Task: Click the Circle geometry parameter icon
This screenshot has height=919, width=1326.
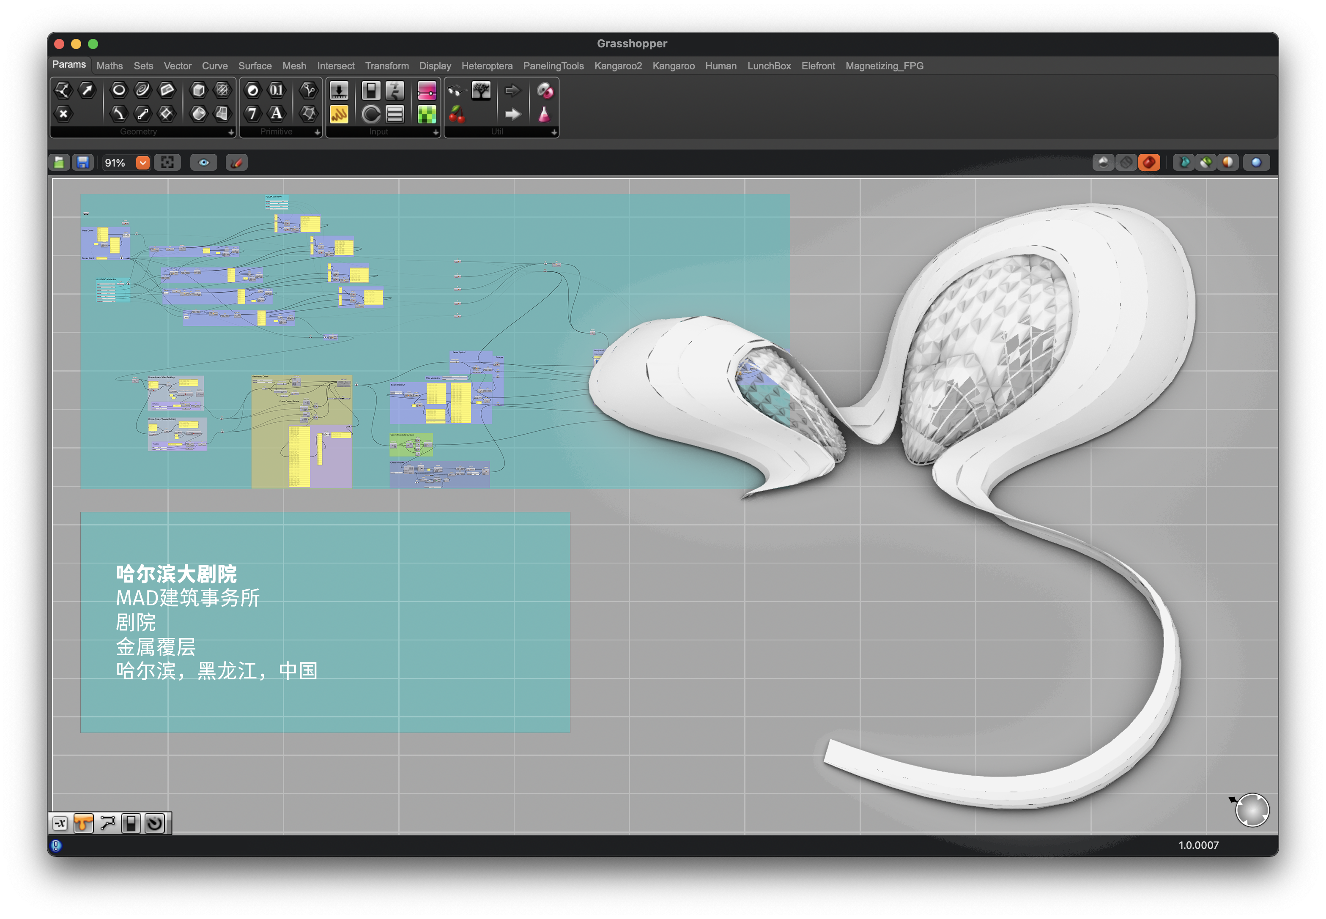Action: pos(119,90)
